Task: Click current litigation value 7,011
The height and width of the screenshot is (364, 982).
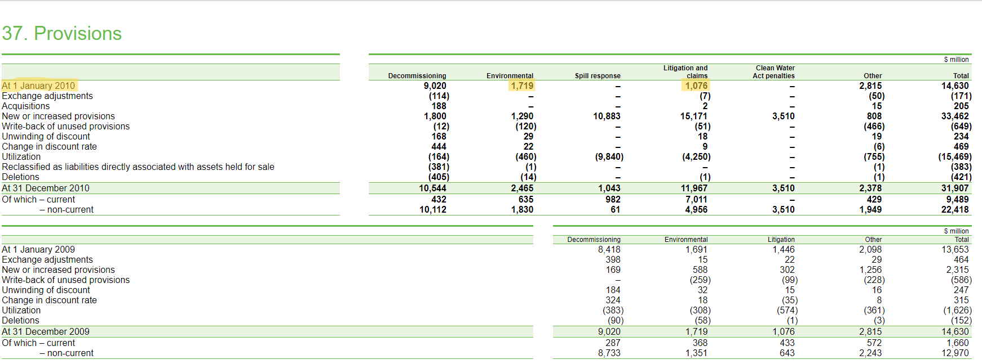Action: [x=696, y=199]
